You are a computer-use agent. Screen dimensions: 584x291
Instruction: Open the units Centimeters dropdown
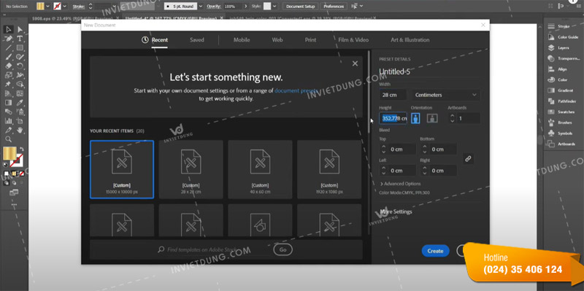(445, 95)
